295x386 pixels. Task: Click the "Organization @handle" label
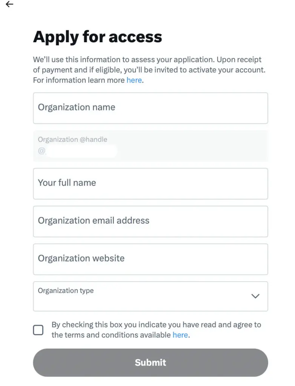(x=72, y=139)
